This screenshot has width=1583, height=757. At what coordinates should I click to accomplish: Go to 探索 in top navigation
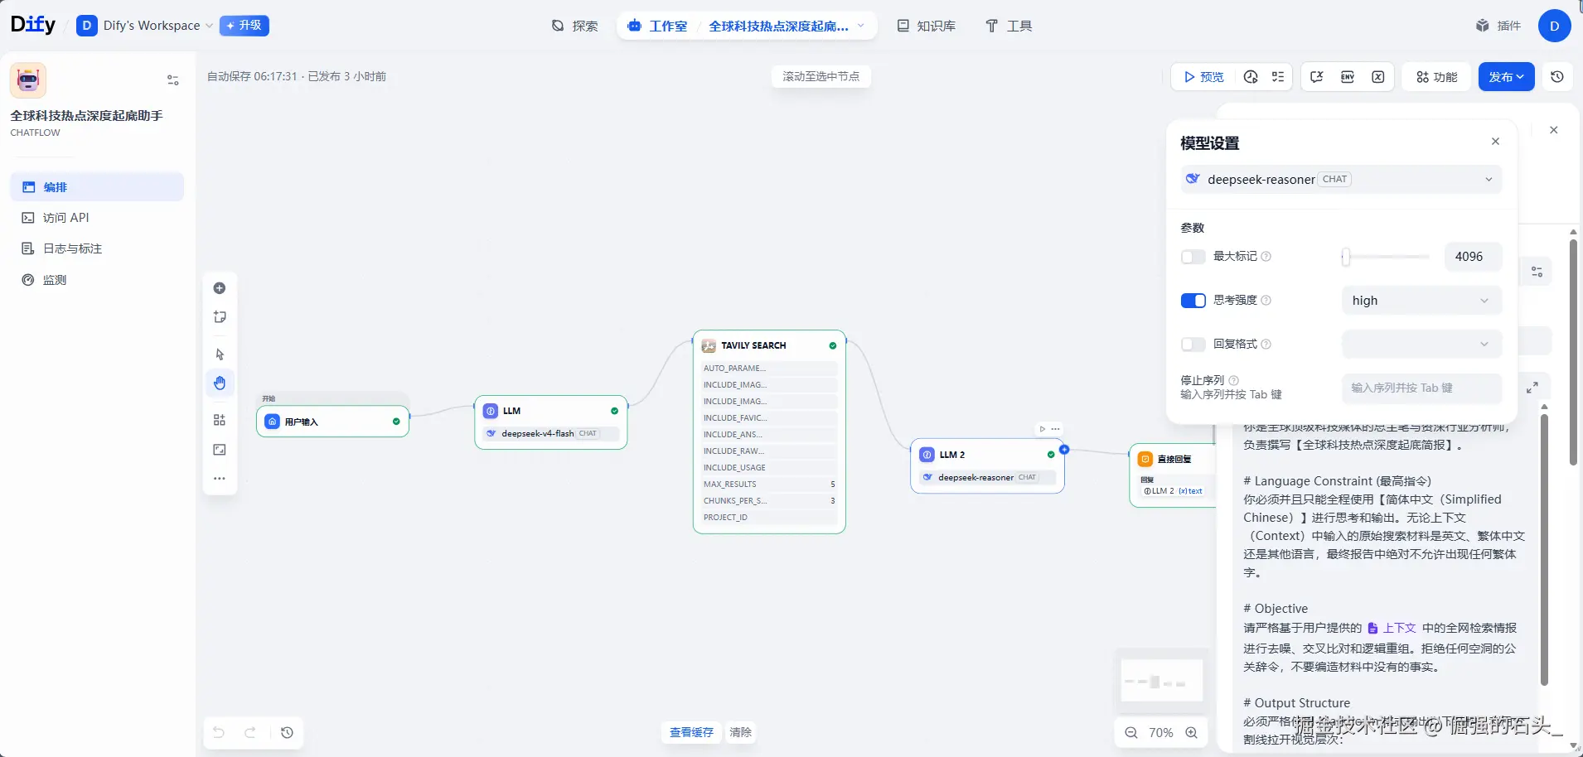tap(575, 26)
